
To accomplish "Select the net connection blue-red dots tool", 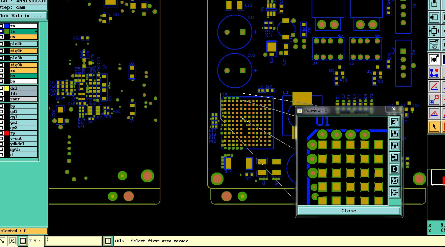I will pyautogui.click(x=434, y=72).
